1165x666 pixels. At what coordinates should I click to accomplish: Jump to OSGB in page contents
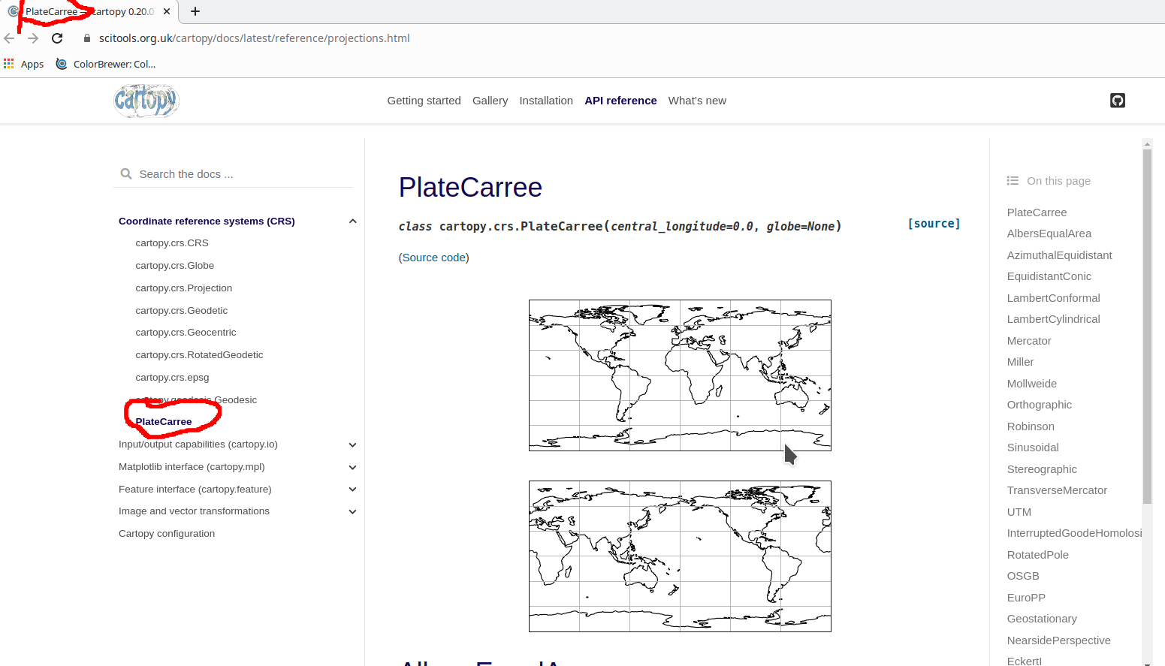click(1023, 576)
